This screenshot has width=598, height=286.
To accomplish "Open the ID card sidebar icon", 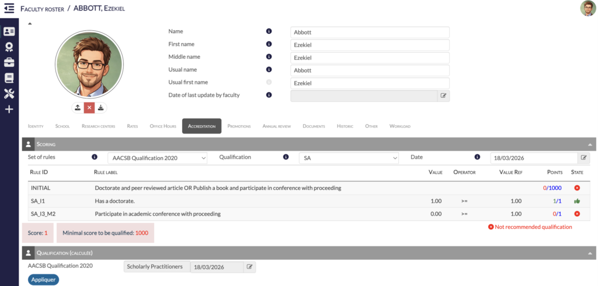I will click(x=9, y=31).
